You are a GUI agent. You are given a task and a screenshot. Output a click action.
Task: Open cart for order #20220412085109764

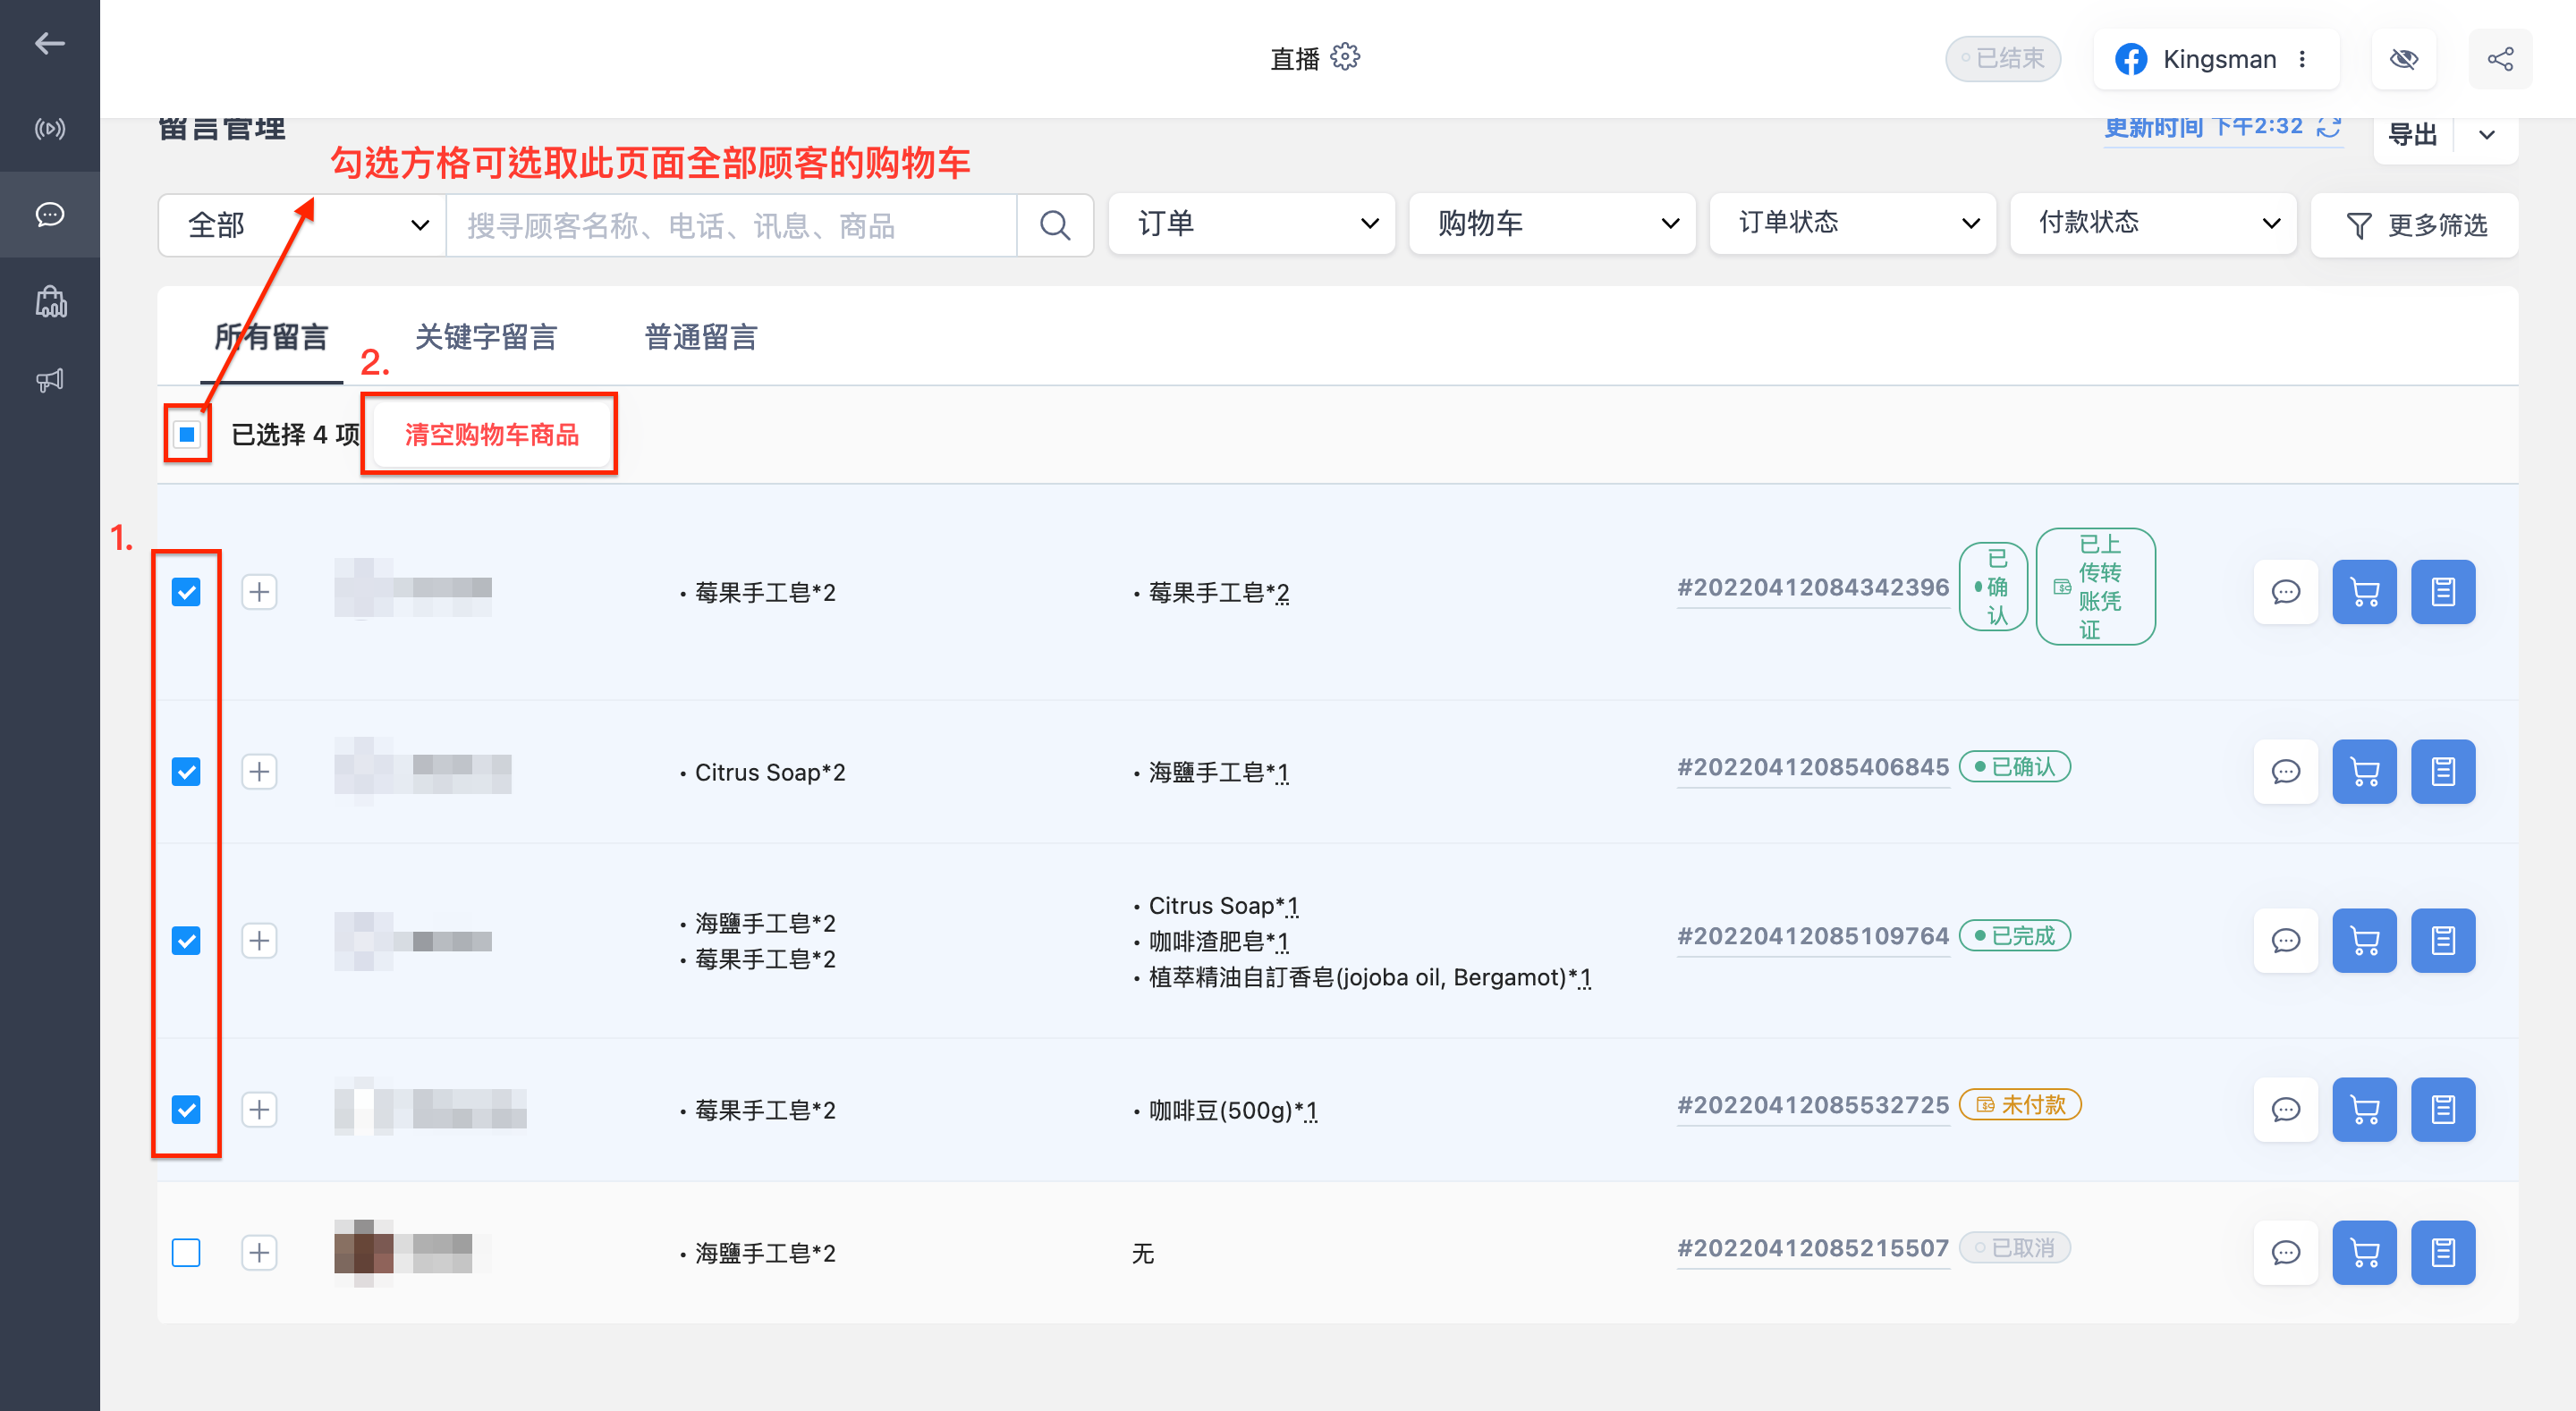pos(2364,941)
